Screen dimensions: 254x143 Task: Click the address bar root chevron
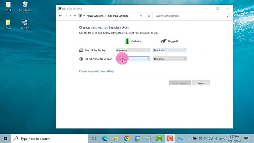tap(84, 15)
